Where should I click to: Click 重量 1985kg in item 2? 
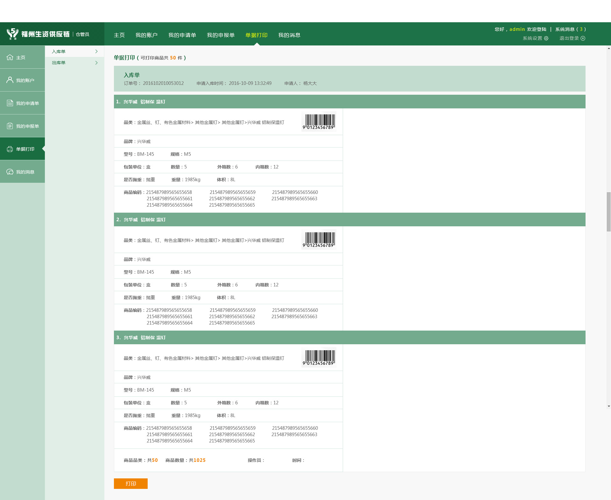tap(186, 298)
